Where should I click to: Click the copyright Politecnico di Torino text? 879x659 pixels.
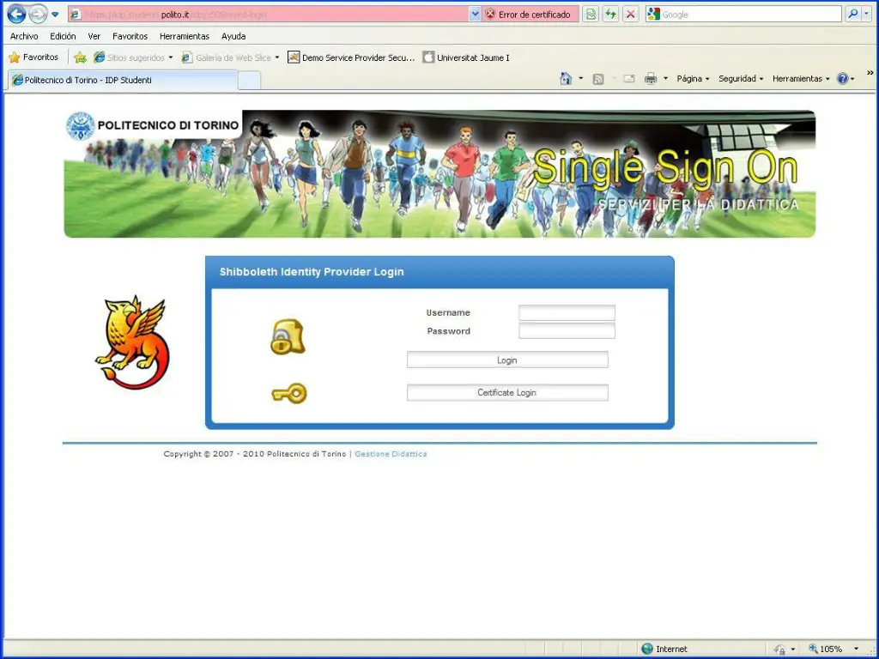coord(254,454)
